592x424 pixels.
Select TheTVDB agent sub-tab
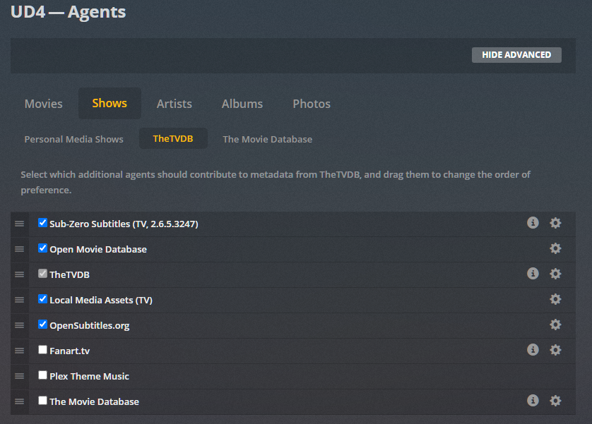[x=173, y=138]
